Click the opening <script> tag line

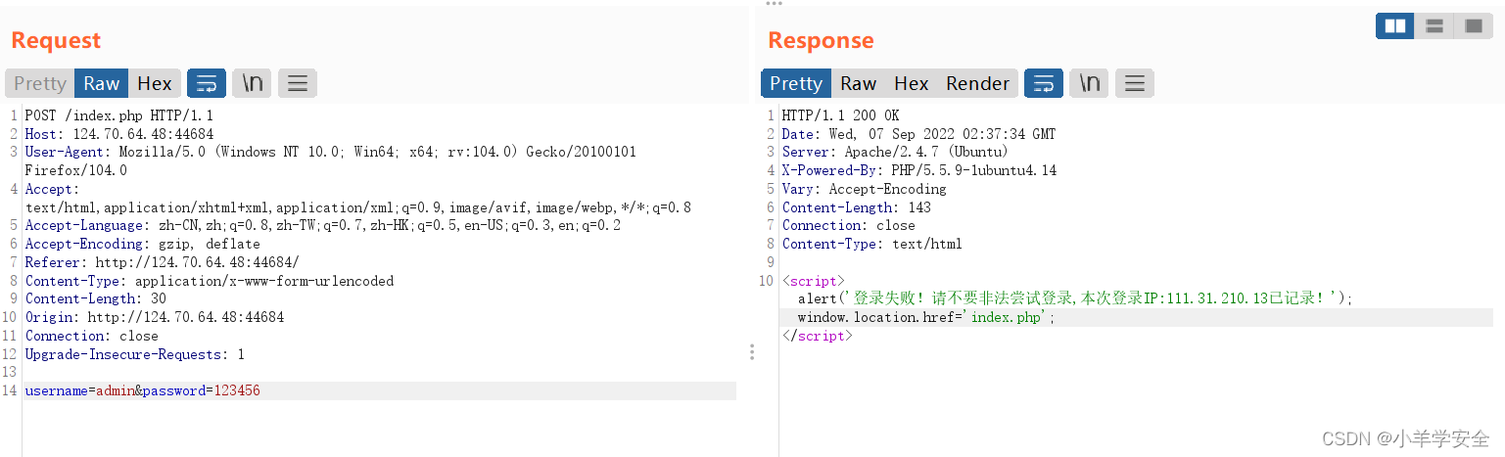[813, 281]
